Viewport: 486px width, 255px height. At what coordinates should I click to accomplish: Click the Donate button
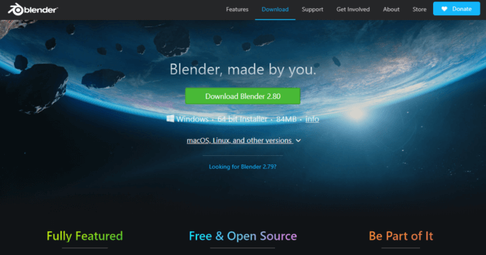pos(457,9)
